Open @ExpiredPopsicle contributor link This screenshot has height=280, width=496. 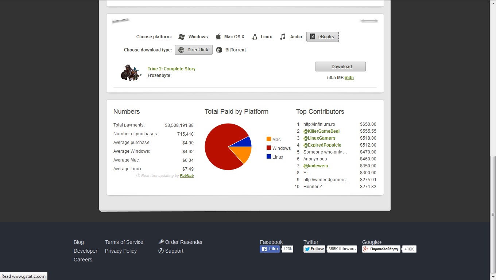(x=322, y=145)
